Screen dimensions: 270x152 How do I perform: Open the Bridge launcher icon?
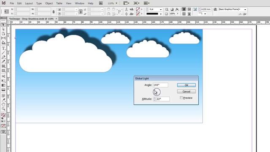tap(101, 3)
